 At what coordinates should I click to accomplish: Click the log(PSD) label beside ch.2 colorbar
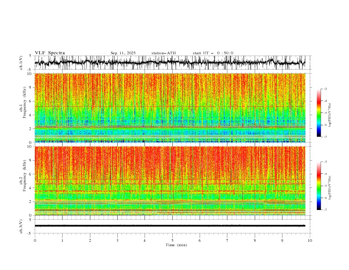[330, 188]
